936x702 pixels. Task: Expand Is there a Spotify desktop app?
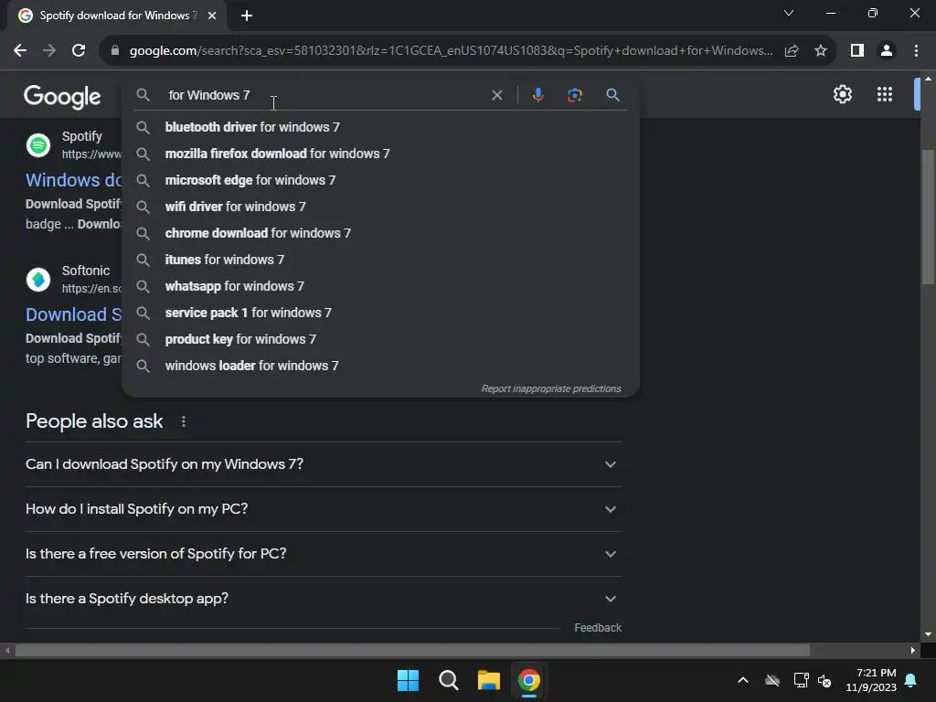pyautogui.click(x=323, y=599)
